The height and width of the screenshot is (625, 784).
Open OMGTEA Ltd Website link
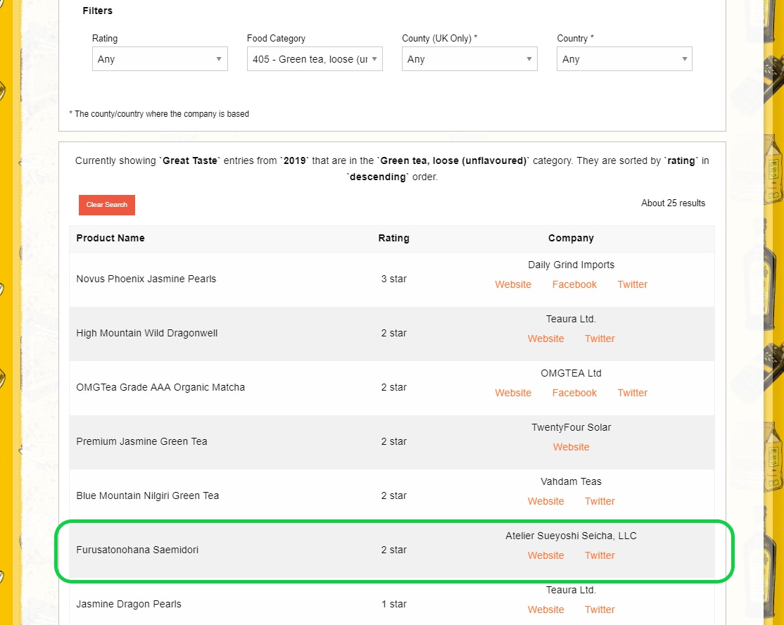click(x=513, y=393)
